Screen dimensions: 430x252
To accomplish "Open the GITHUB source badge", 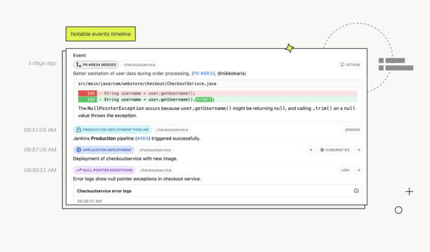I will (350, 65).
